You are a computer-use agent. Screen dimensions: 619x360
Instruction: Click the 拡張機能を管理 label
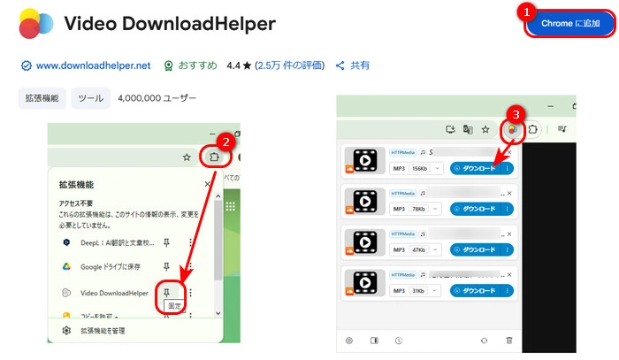pyautogui.click(x=103, y=331)
